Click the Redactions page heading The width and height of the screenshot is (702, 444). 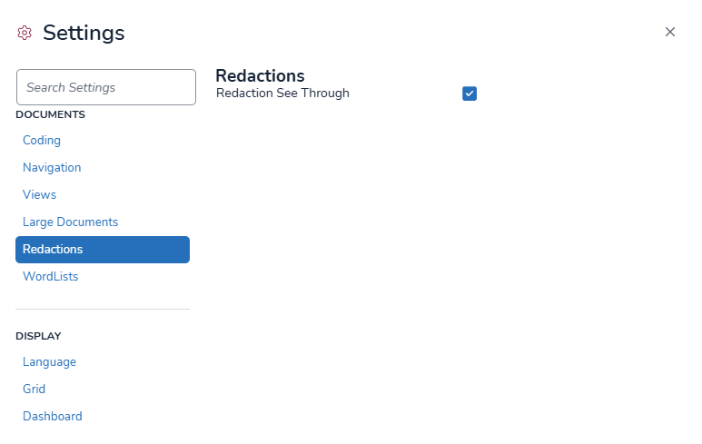click(x=260, y=75)
